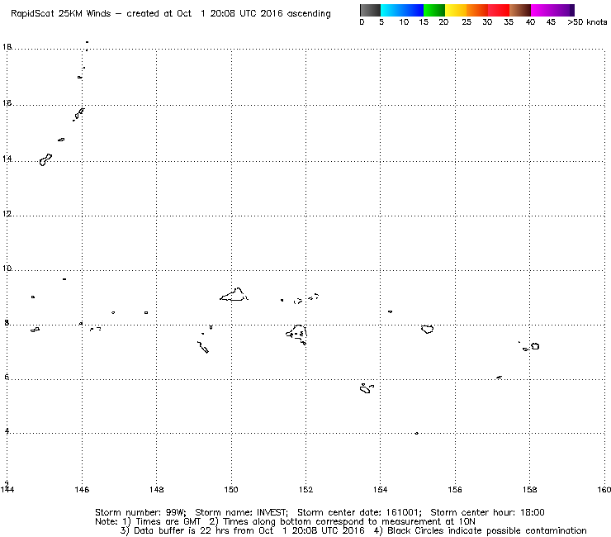Click the green 15-20 knots legend segment

tap(434, 10)
